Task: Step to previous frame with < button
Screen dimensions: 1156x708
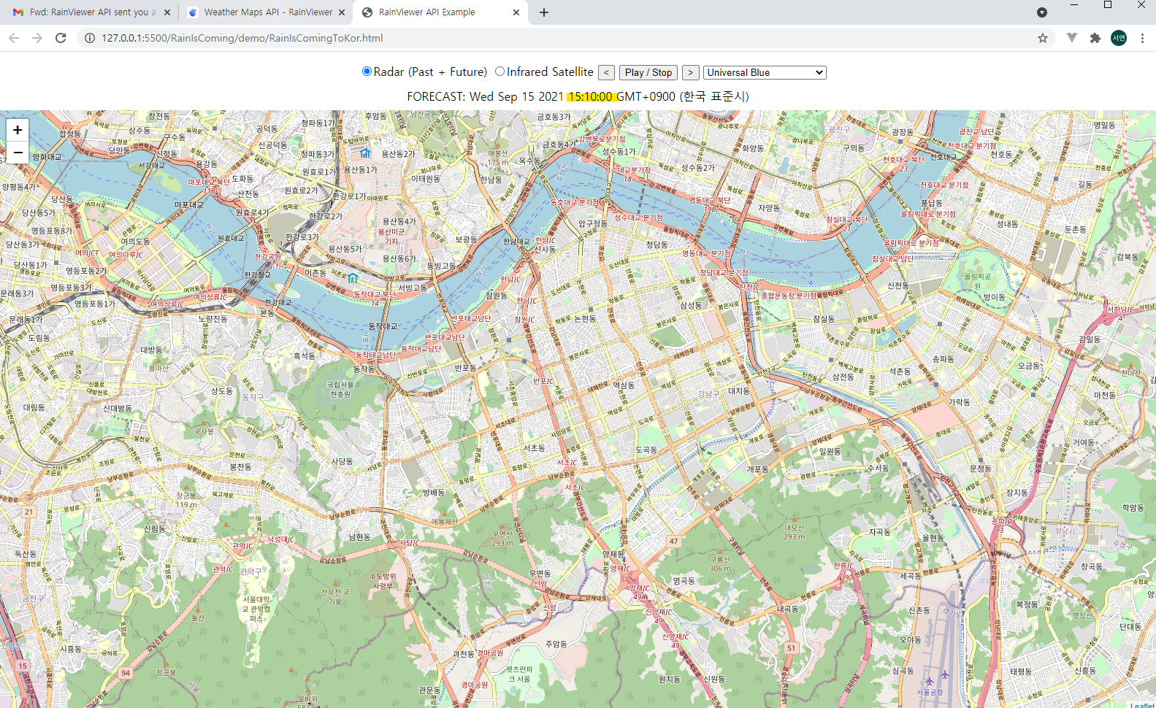Action: [606, 72]
